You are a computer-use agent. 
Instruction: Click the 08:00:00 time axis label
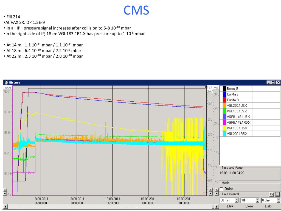[148, 203]
